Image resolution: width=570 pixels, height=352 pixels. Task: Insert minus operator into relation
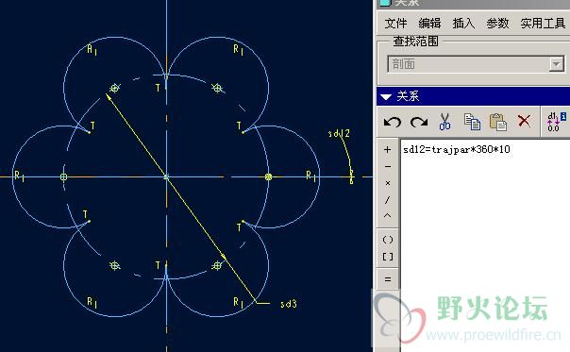pos(388,166)
